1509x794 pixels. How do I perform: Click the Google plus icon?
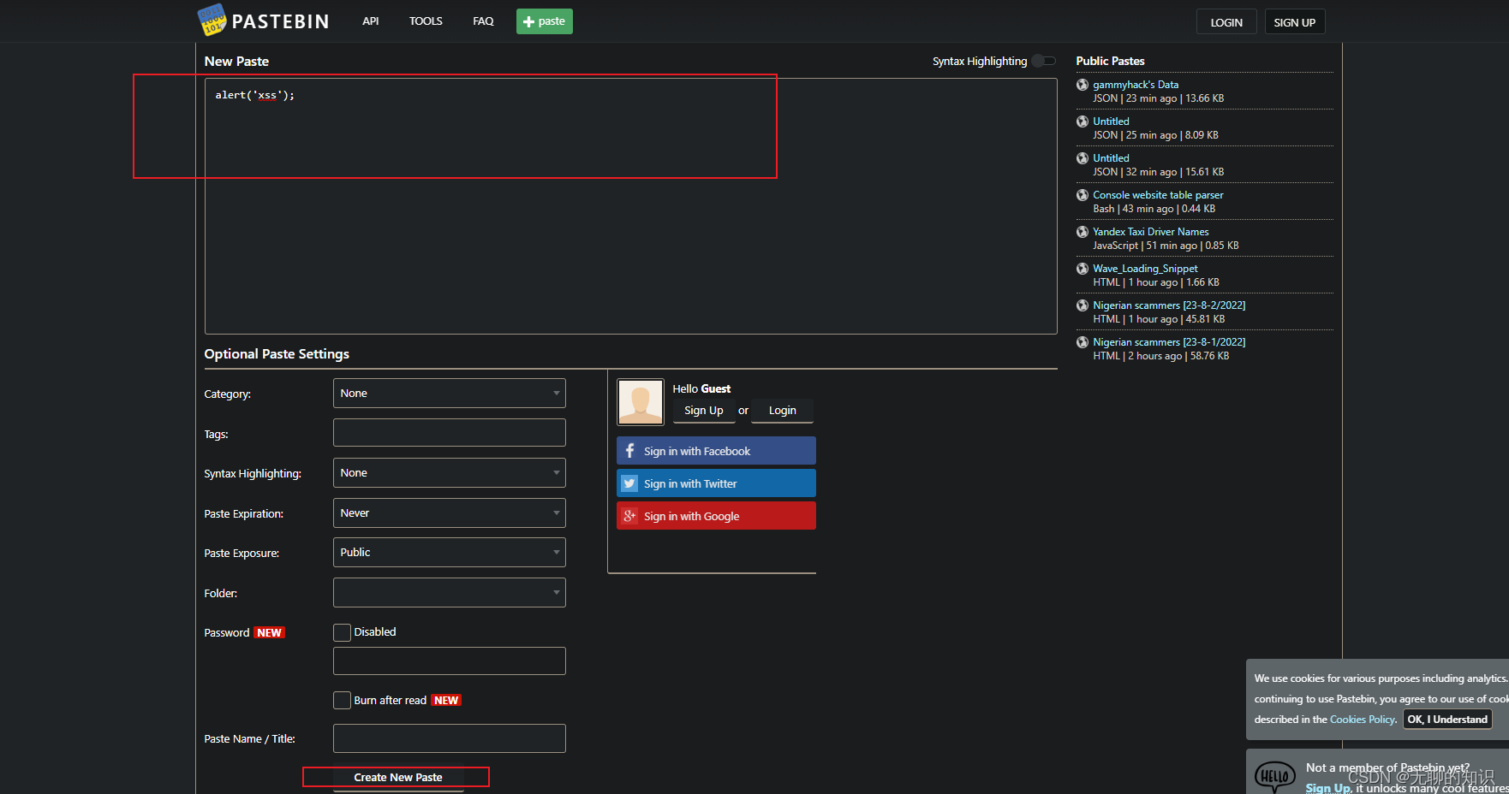point(629,516)
